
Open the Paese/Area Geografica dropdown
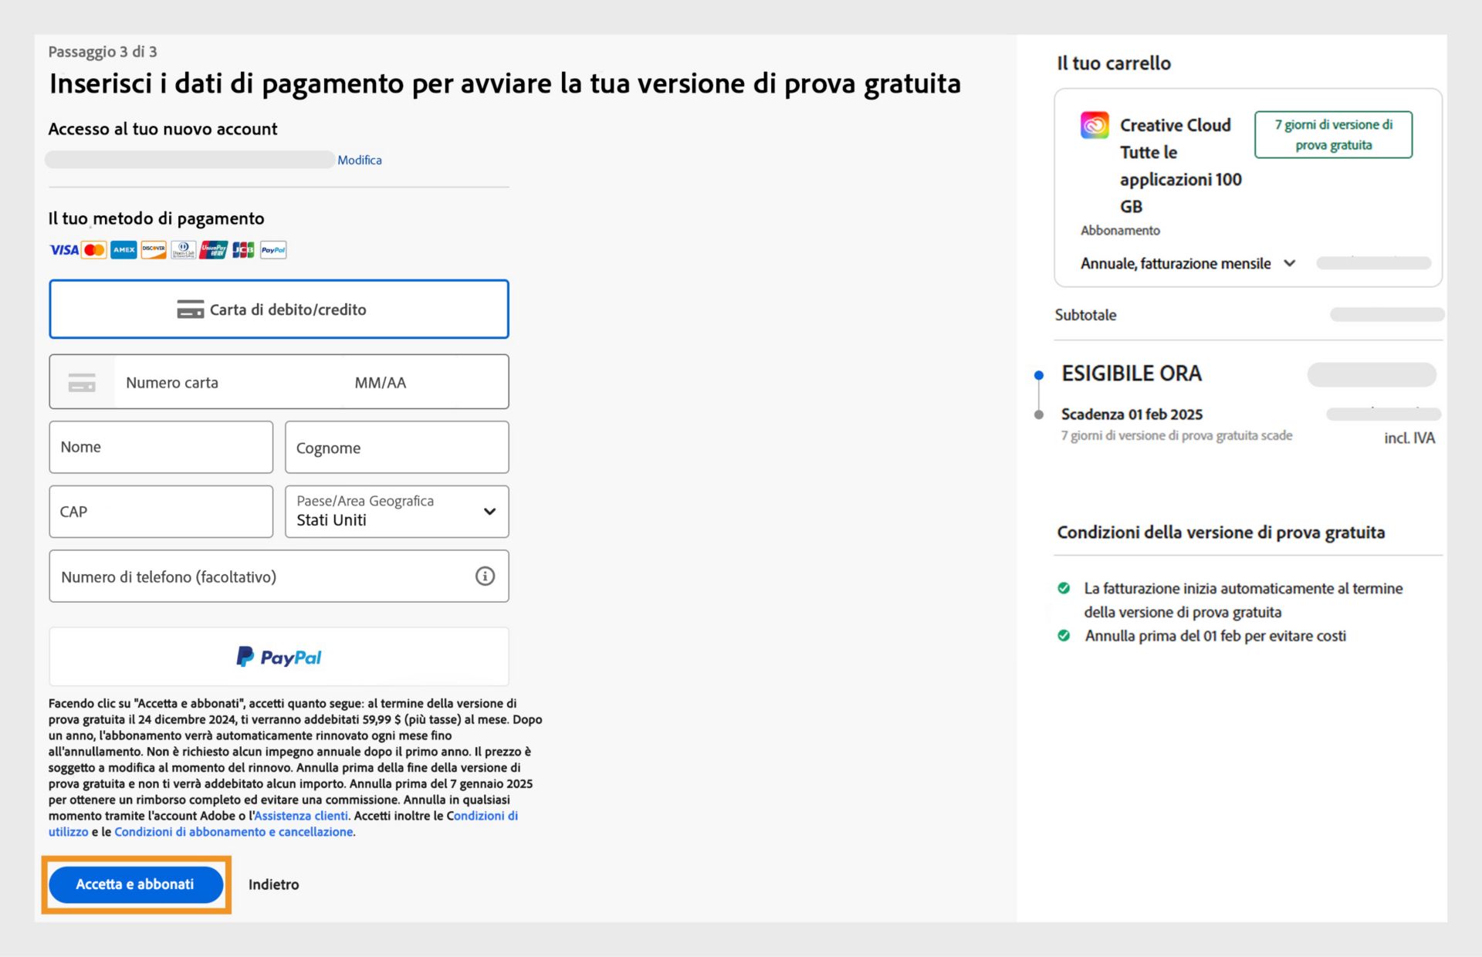(x=397, y=512)
